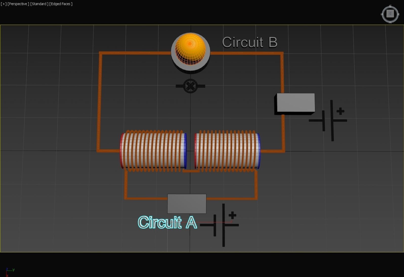Click the S letter on ViewCube compass
The height and width of the screenshot is (277, 404).
(x=382, y=14)
